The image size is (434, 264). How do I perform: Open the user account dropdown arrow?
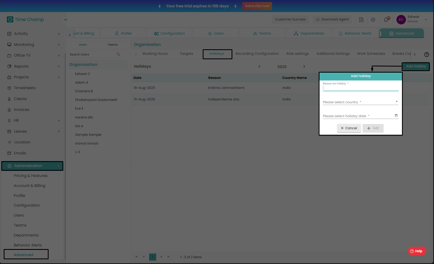(x=426, y=19)
